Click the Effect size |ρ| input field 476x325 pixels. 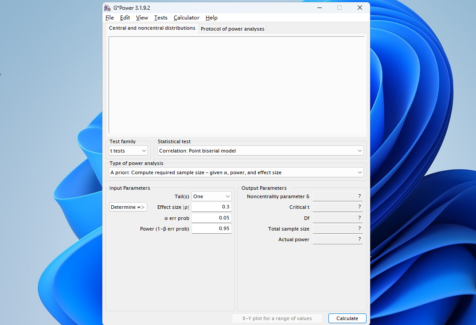tap(211, 207)
